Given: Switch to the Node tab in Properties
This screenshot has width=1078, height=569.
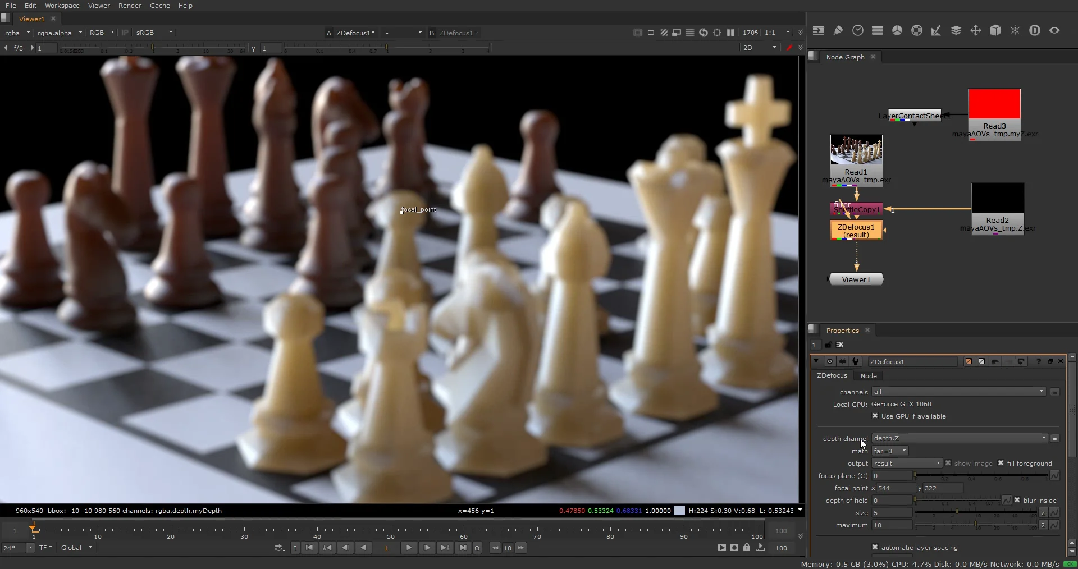Looking at the screenshot, I should (869, 376).
